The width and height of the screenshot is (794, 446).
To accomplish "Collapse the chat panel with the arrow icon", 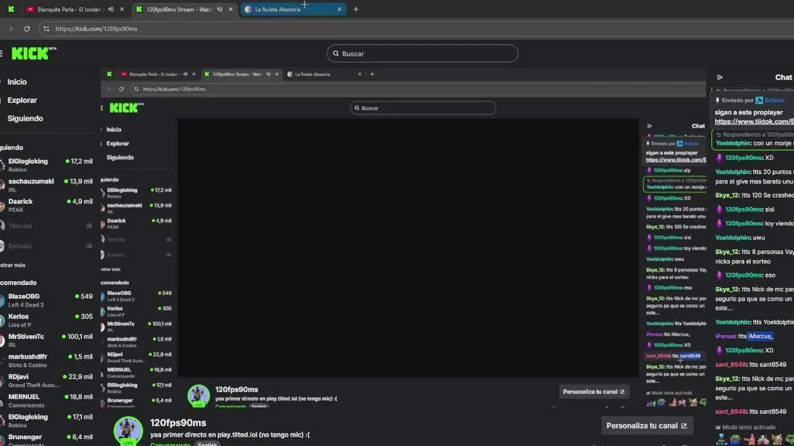I will pos(720,77).
